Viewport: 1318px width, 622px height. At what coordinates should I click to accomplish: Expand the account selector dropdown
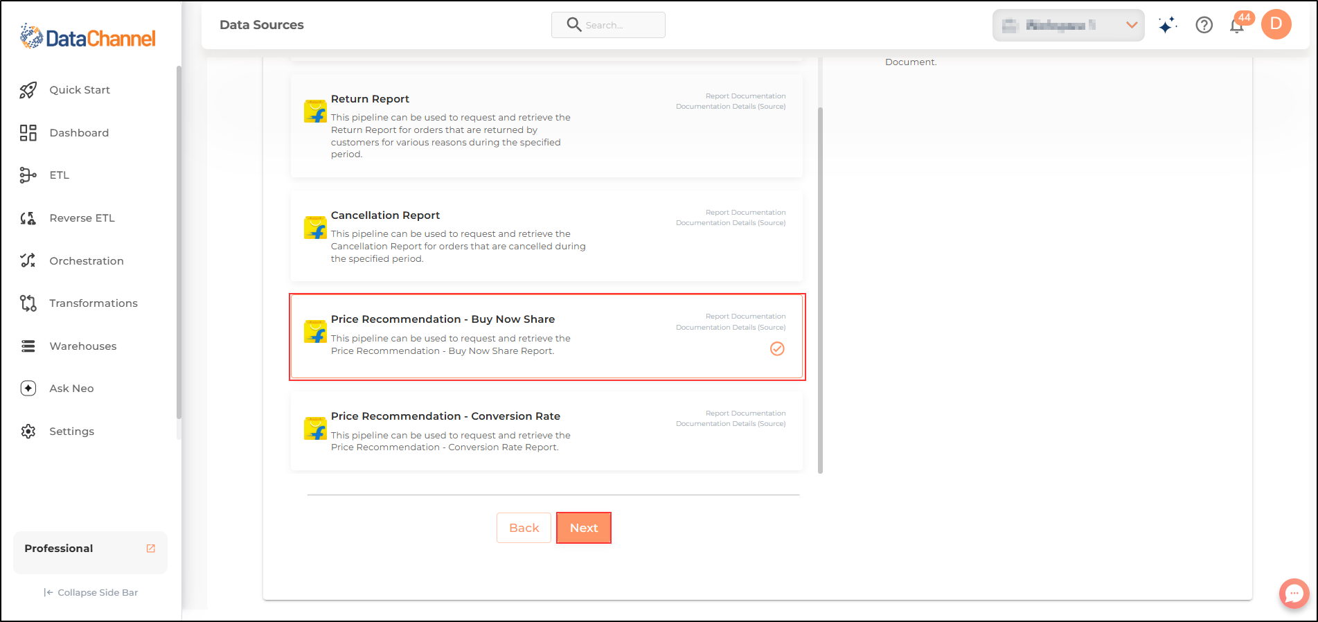1069,25
